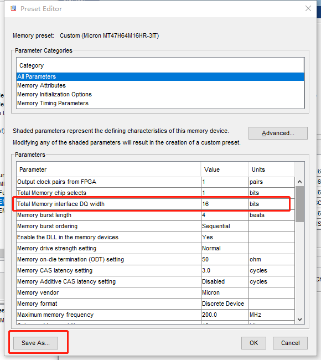The width and height of the screenshot is (321, 360).
Task: Edit CAS latency value 3.0
Action: [225, 270]
